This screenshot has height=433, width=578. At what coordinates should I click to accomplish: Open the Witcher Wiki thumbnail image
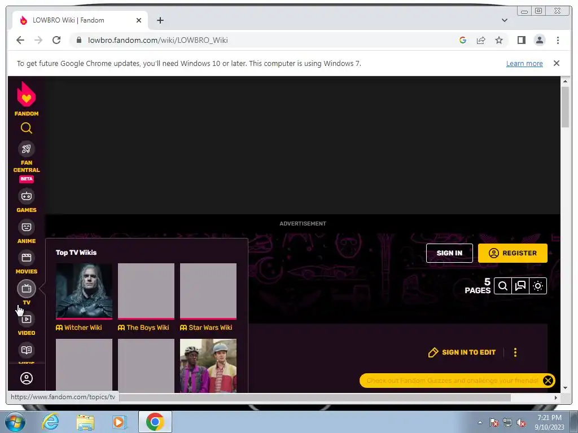(x=84, y=291)
